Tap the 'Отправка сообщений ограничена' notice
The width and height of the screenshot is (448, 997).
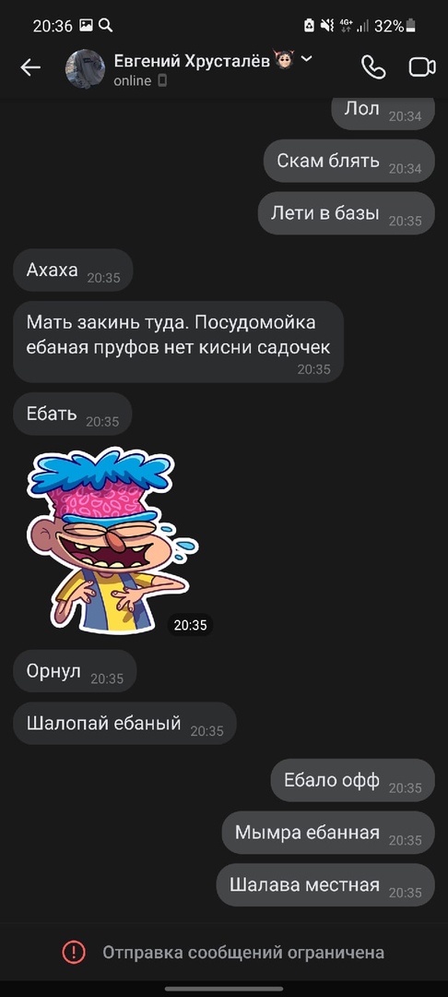point(243,953)
